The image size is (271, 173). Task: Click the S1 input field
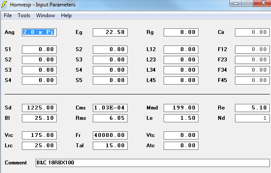coord(39,49)
